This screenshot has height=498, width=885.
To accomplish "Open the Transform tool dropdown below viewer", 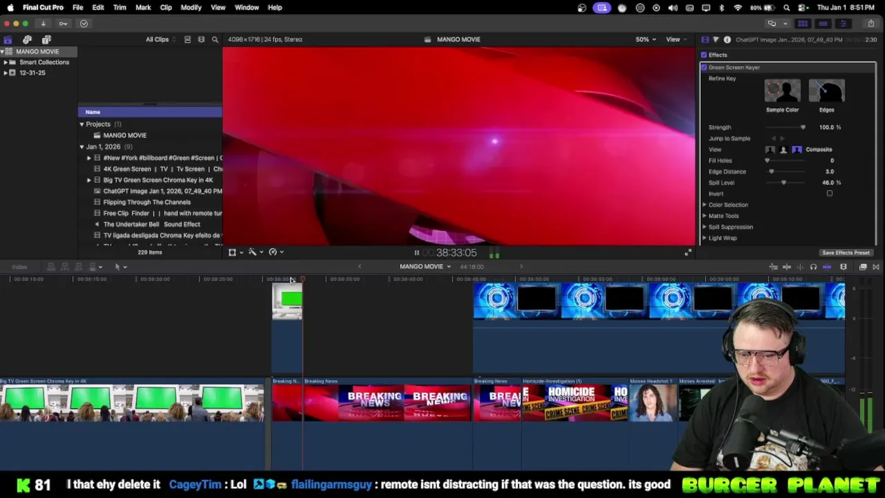I will 236,252.
